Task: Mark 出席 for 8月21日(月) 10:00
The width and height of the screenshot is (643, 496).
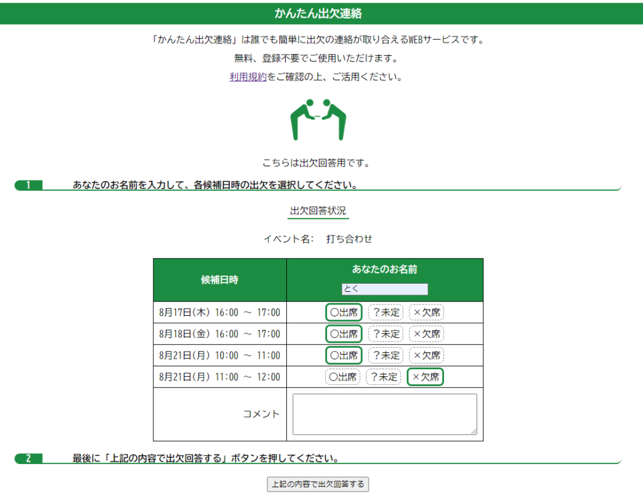Action: (x=343, y=355)
